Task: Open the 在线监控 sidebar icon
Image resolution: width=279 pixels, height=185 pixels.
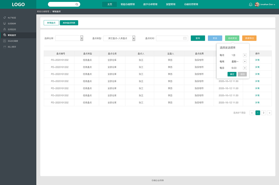Action: [5, 29]
